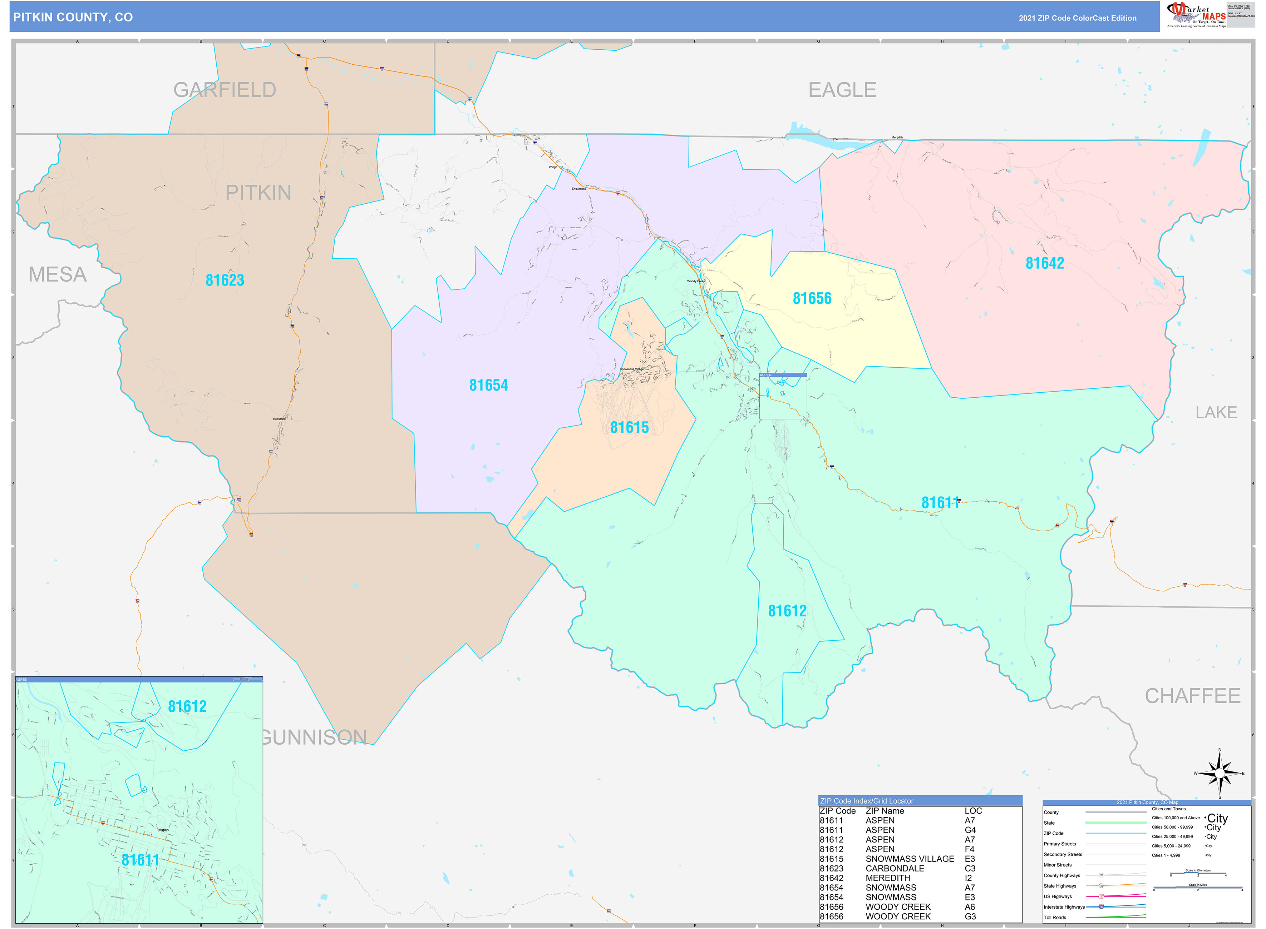Expand the ZIP Code Index/Grid Locator header
The image size is (1266, 929).
tap(867, 801)
